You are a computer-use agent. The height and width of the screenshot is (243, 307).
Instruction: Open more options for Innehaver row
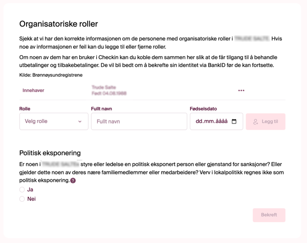click(241, 91)
